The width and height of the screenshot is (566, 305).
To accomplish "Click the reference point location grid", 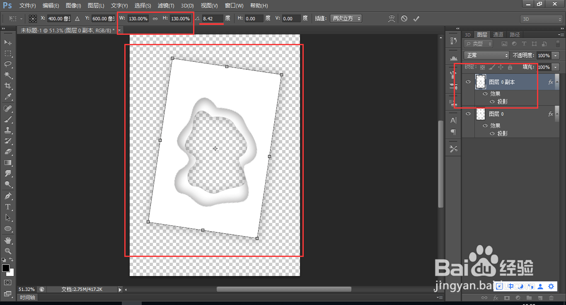I will pos(33,19).
